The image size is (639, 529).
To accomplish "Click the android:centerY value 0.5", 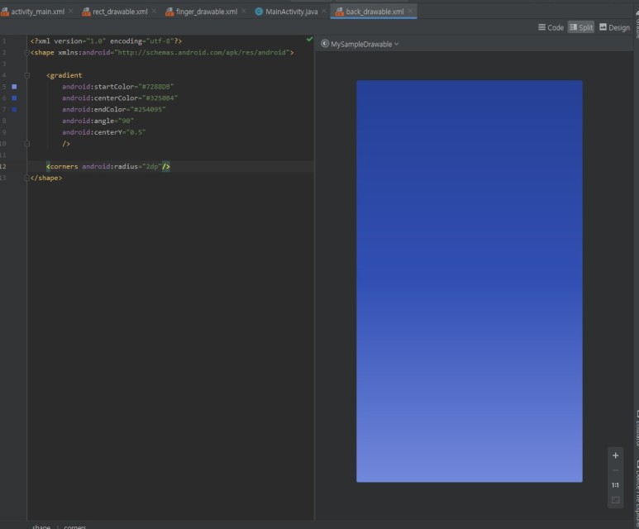I will pyautogui.click(x=136, y=132).
